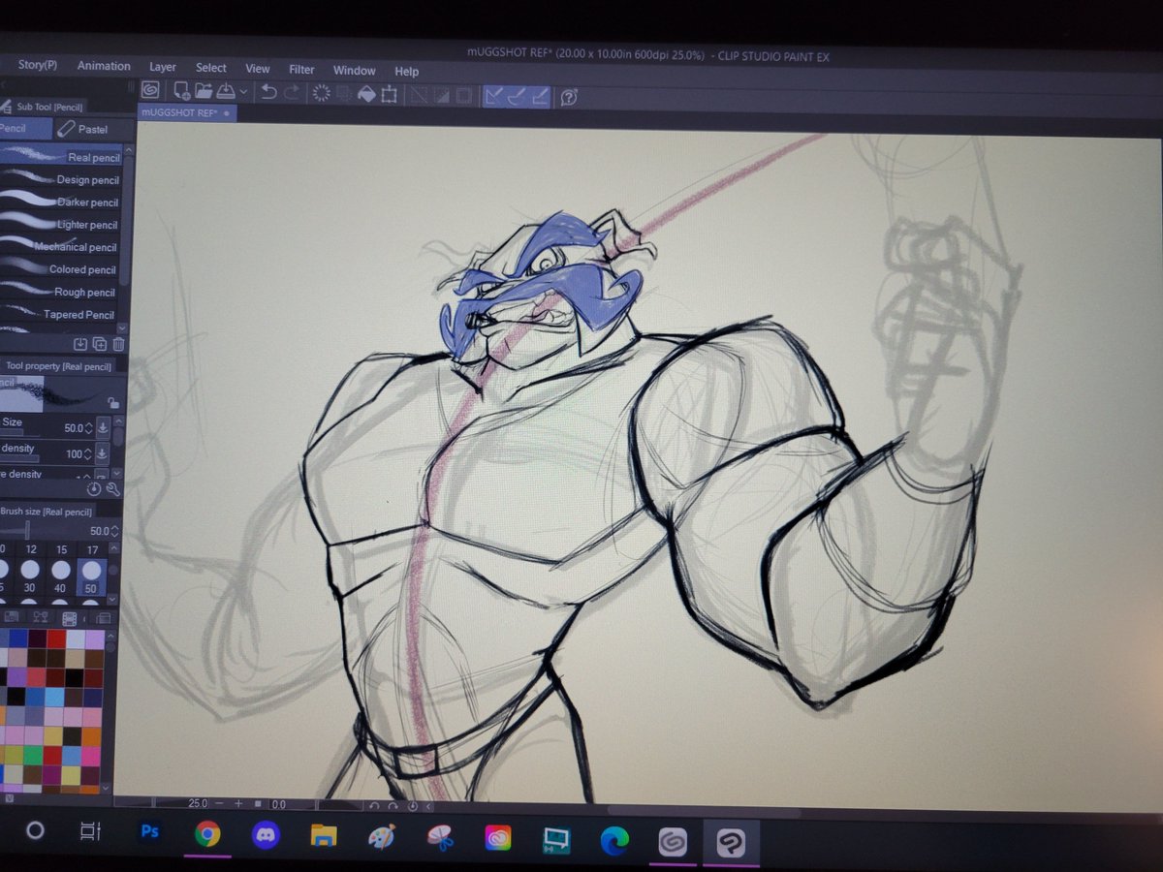The image size is (1163, 872).
Task: Rotate canvas right icon in status bar
Action: click(x=393, y=805)
